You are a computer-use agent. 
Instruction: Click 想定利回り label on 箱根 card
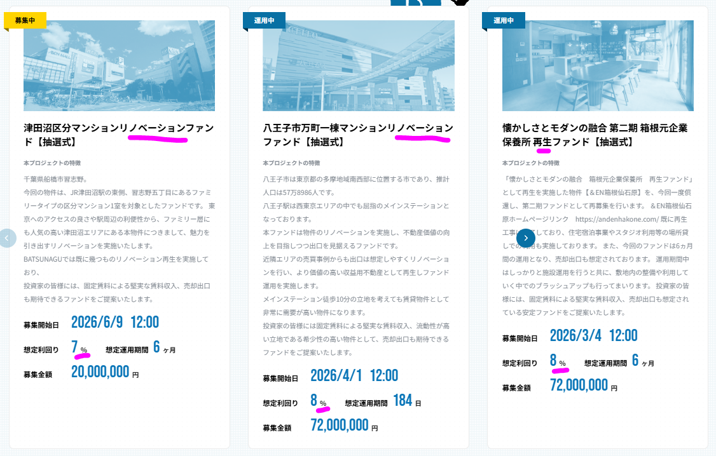[520, 363]
